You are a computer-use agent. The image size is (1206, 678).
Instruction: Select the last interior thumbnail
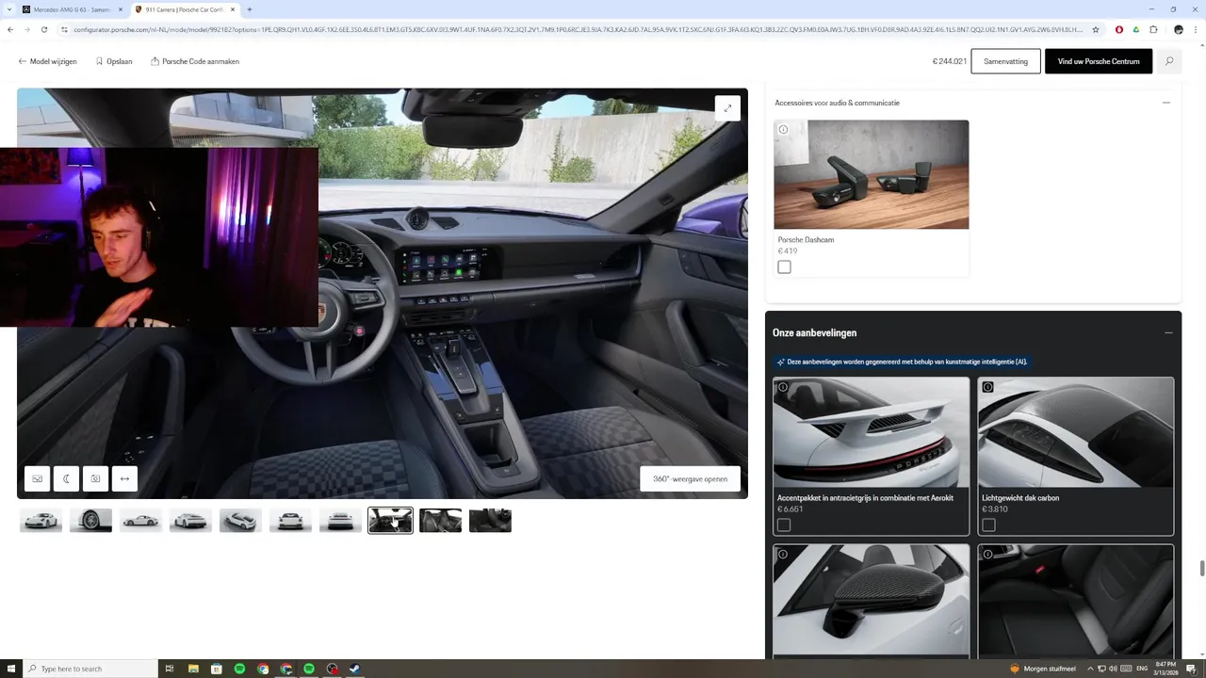490,520
